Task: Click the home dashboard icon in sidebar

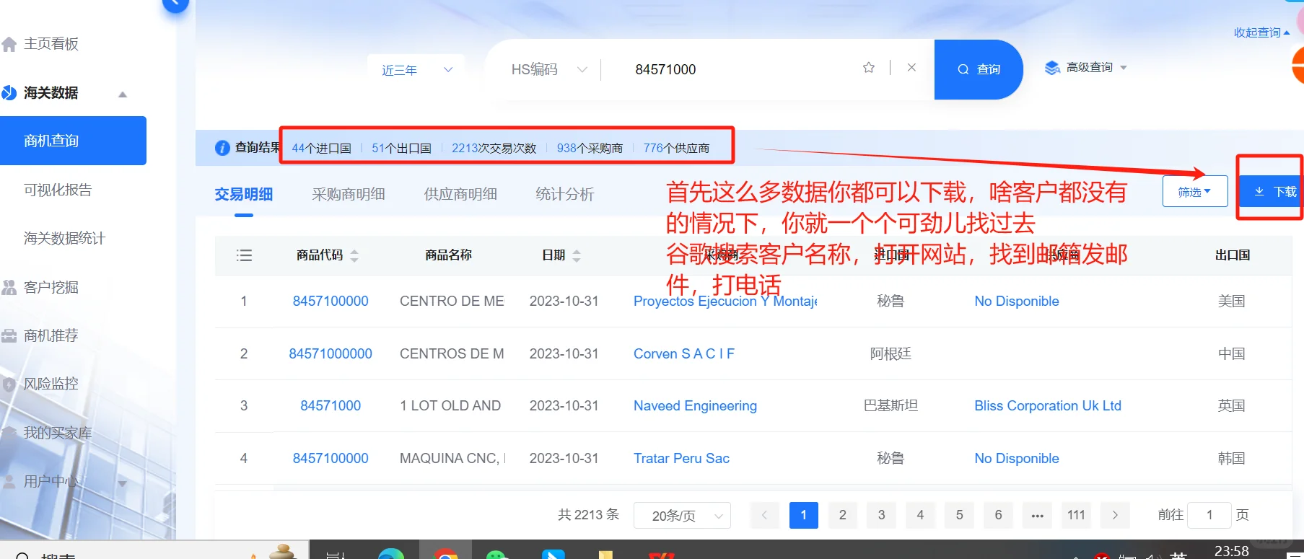Action: pyautogui.click(x=9, y=45)
